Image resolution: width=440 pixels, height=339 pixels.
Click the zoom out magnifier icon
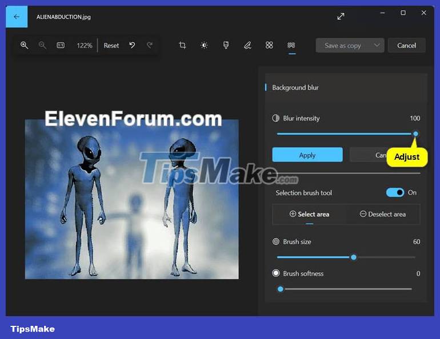coord(42,45)
